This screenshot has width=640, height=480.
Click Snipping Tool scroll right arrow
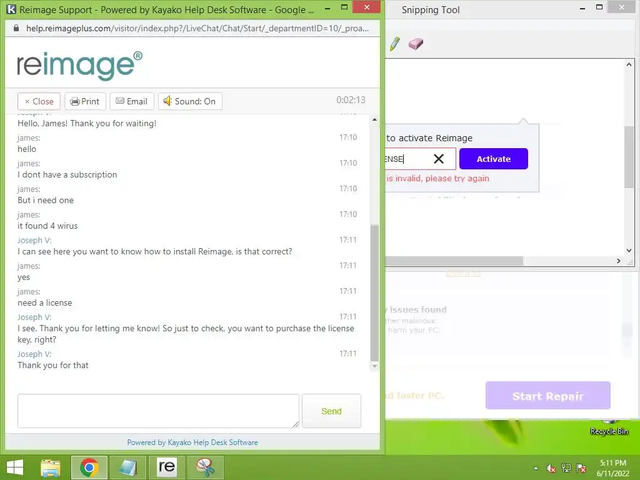(619, 261)
